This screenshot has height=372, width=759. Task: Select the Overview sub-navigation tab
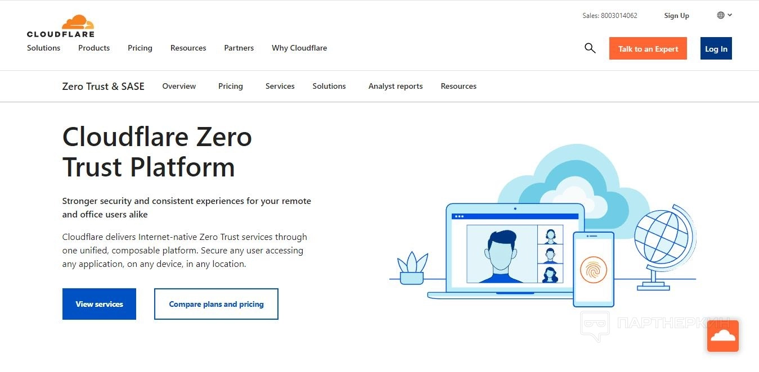pyautogui.click(x=179, y=86)
